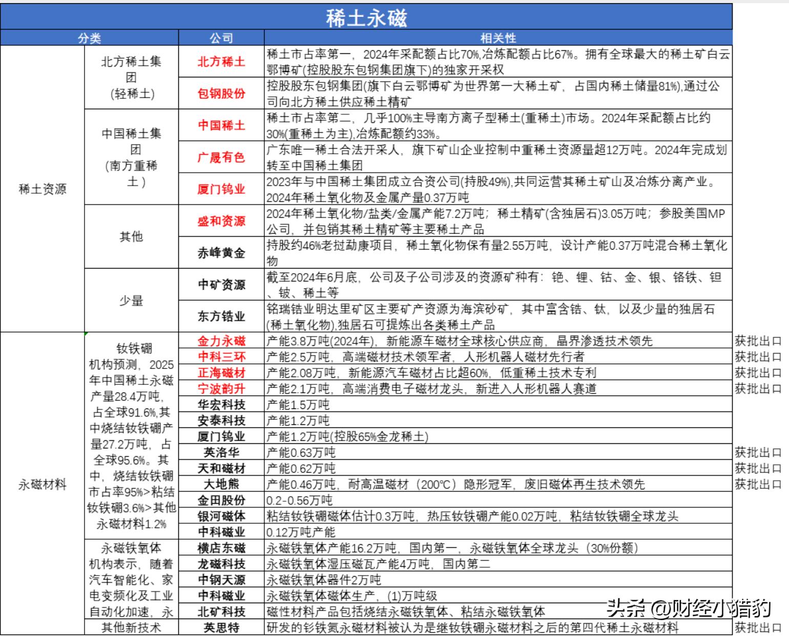The height and width of the screenshot is (636, 789).
Task: Click the black 厦门钨业 cell under 永磁材料
Action: pyautogui.click(x=221, y=436)
